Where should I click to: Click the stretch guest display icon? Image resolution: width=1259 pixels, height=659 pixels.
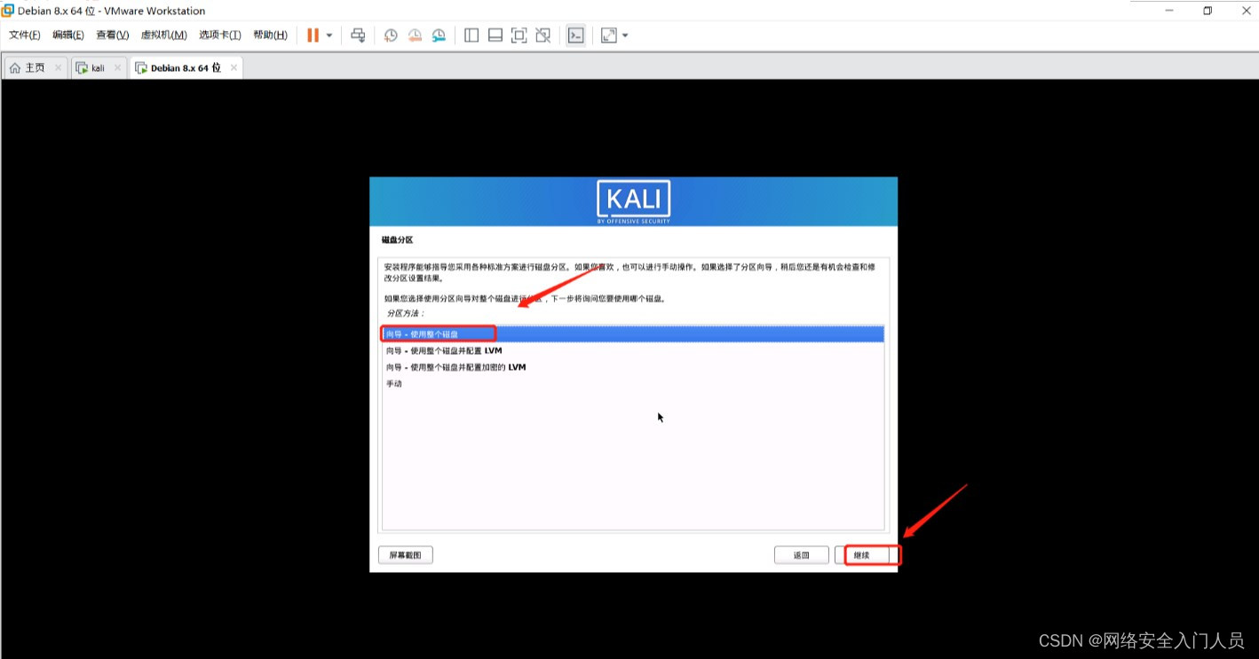tap(609, 35)
